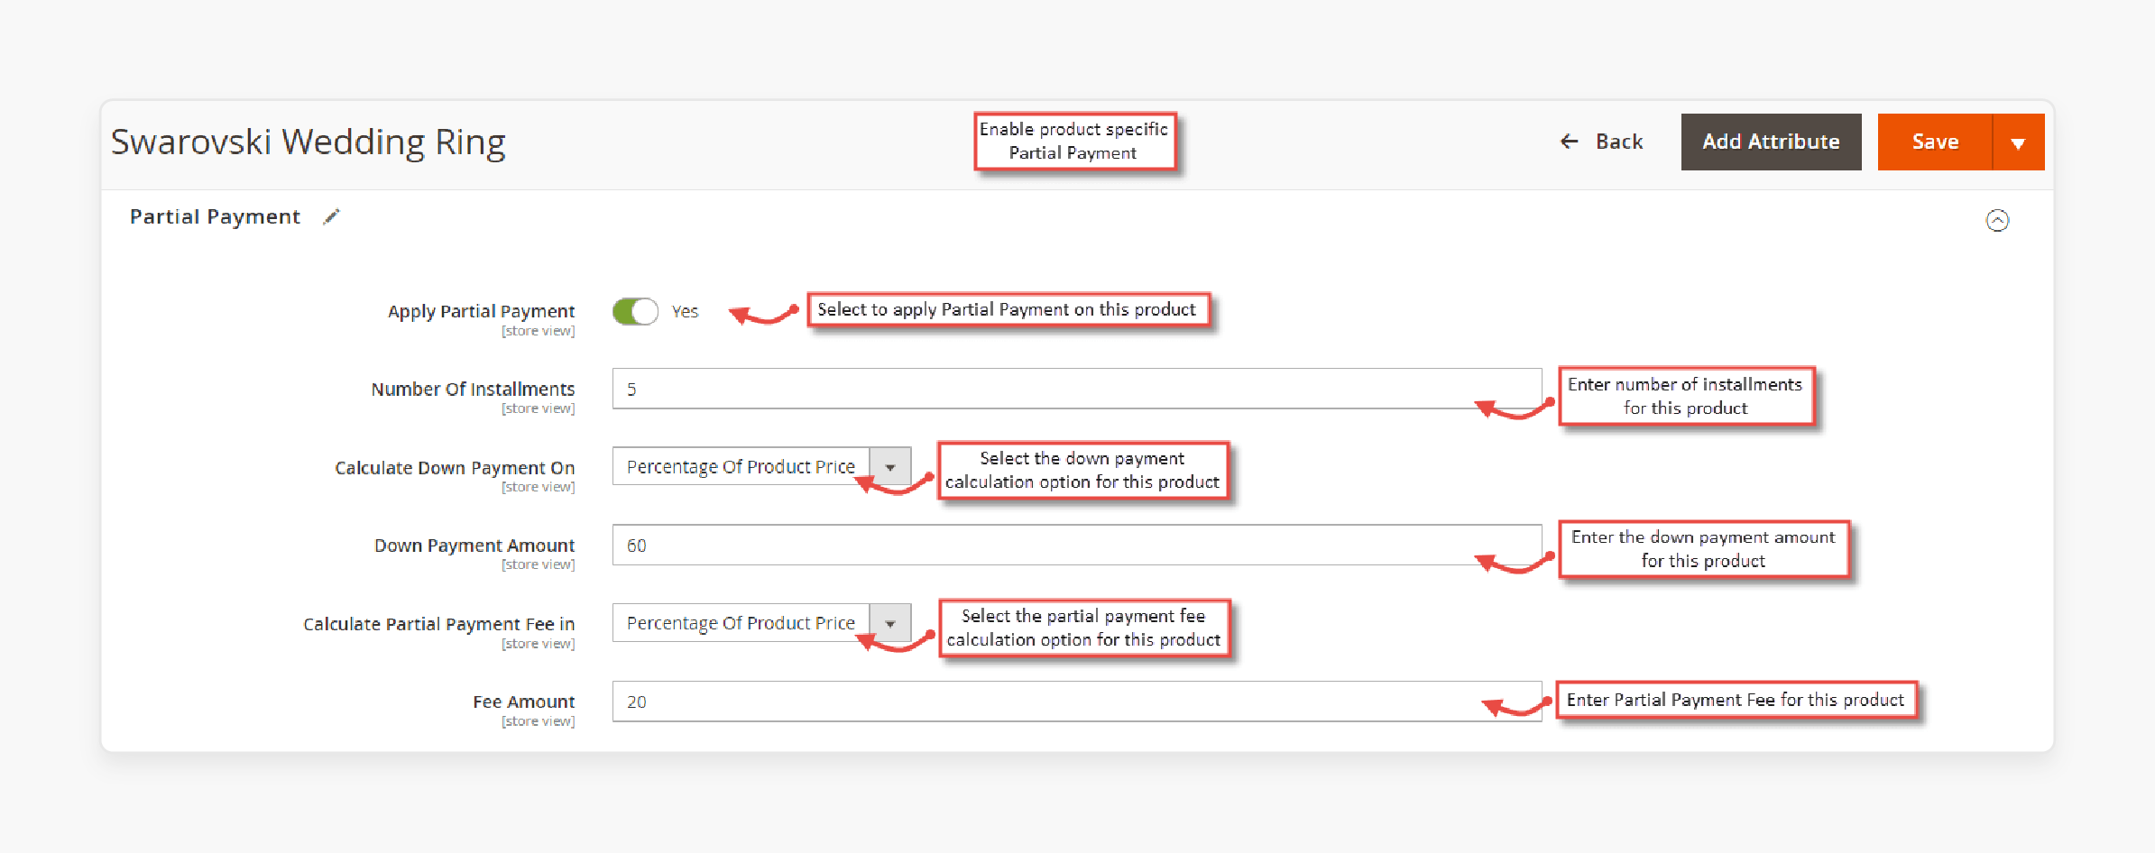Click the pencil edit icon beside Partial Payment

tap(331, 217)
